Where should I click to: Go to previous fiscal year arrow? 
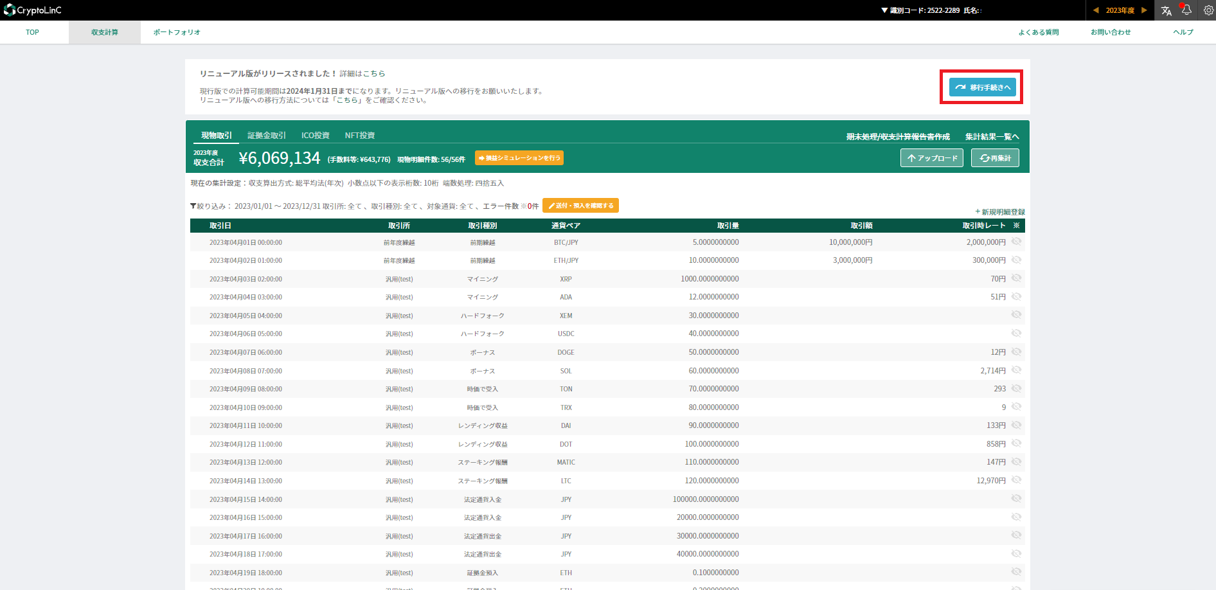(1096, 10)
